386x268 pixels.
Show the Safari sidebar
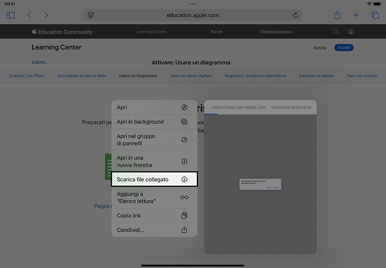point(10,15)
